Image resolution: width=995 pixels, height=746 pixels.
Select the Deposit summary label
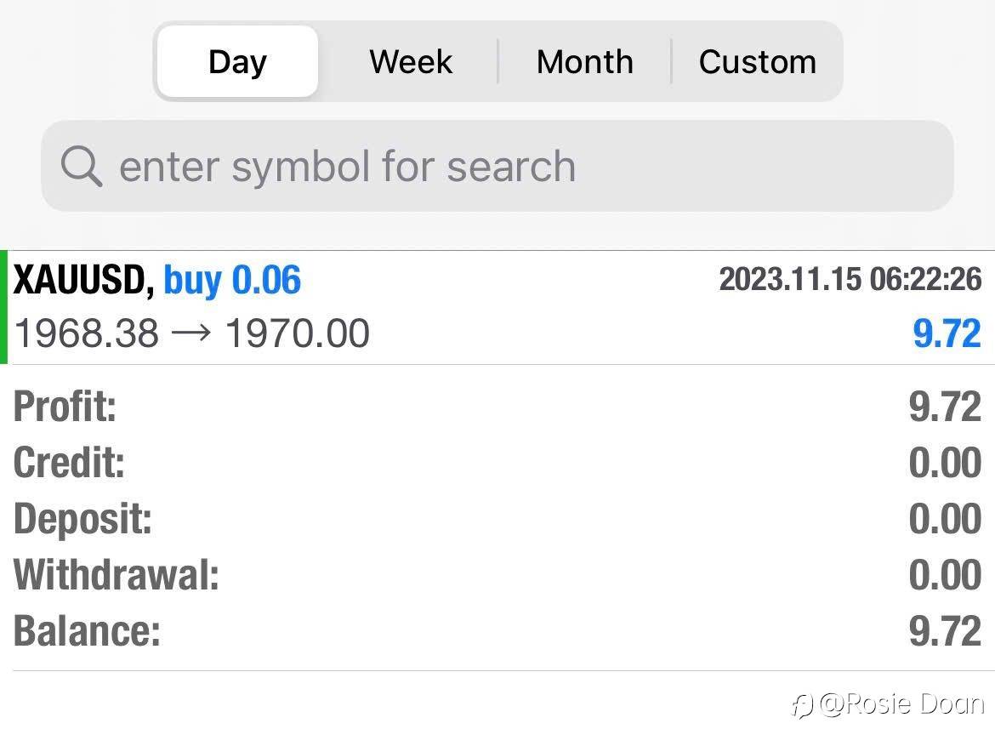[x=82, y=519]
